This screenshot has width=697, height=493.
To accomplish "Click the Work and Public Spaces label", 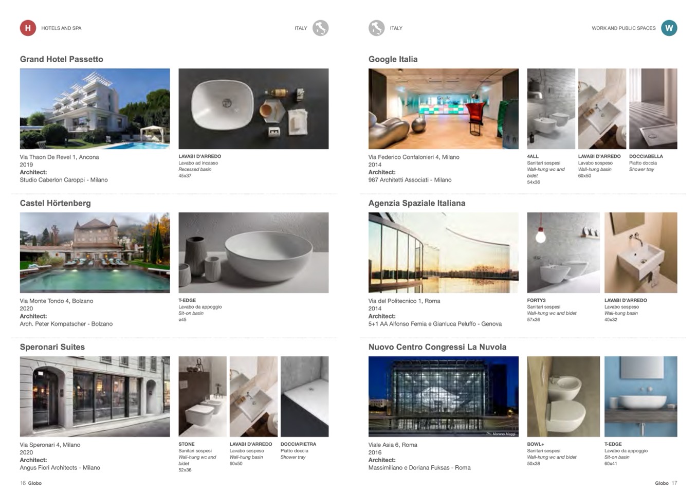I will (623, 28).
